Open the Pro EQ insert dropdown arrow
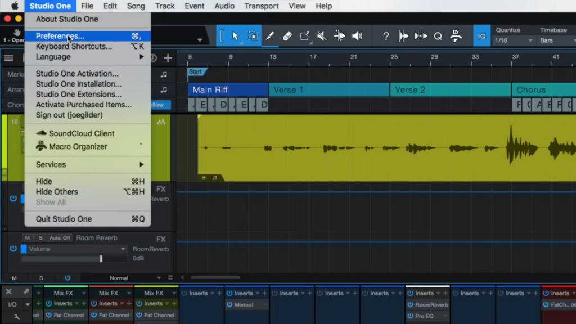This screenshot has height=324, width=576. [445, 316]
